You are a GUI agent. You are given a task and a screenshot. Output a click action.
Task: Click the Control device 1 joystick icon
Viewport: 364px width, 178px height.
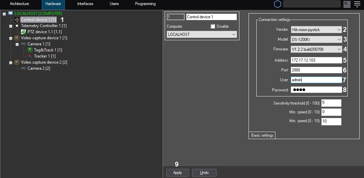(17, 20)
